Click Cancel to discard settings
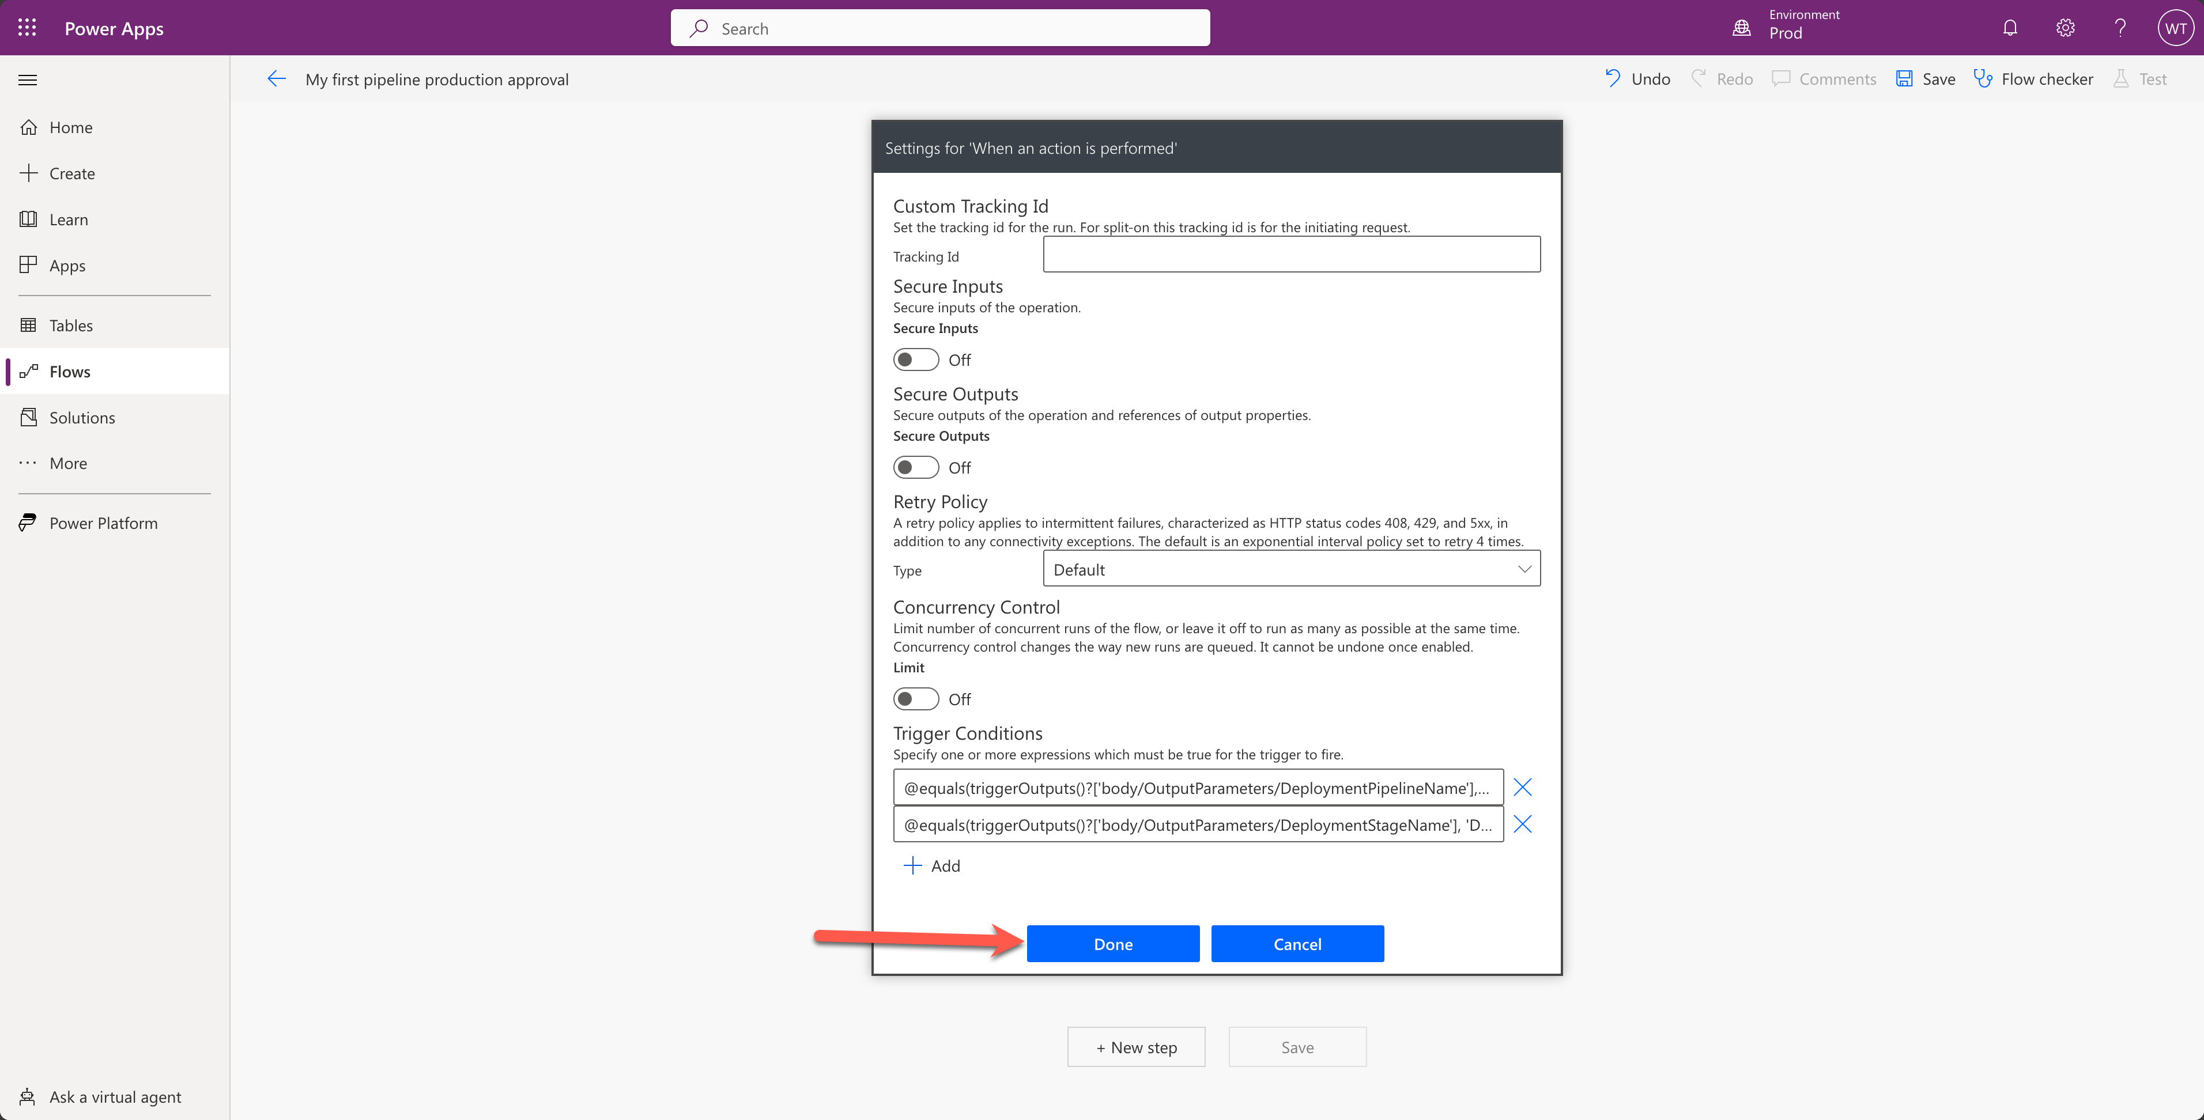 coord(1297,943)
